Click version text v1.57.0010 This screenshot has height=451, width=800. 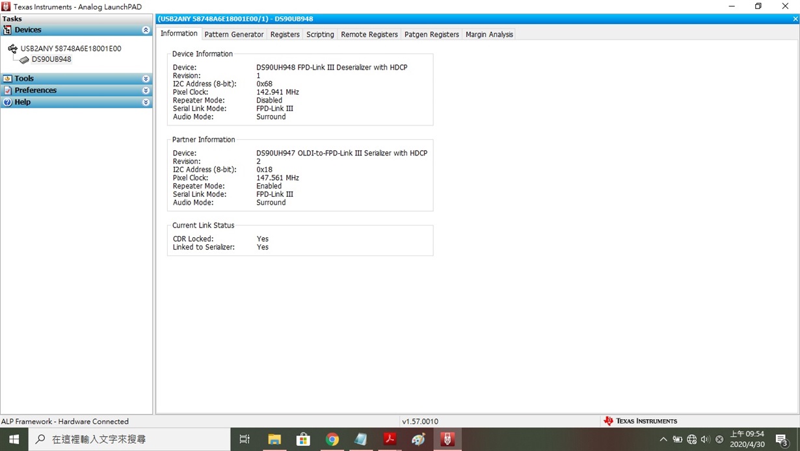420,421
